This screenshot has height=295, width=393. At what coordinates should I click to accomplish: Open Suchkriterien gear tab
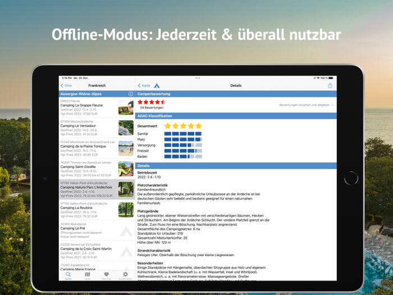point(125,275)
